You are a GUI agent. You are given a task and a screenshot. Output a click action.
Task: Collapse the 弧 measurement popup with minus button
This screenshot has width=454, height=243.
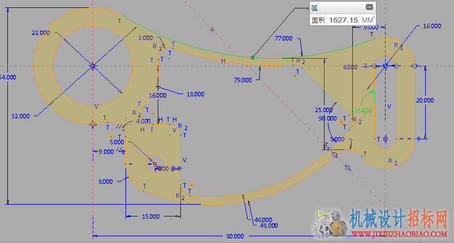point(369,7)
